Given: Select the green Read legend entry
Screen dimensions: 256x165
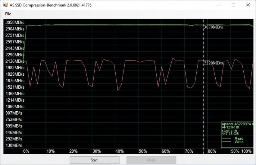Looking at the screenshot, I should (239, 138).
